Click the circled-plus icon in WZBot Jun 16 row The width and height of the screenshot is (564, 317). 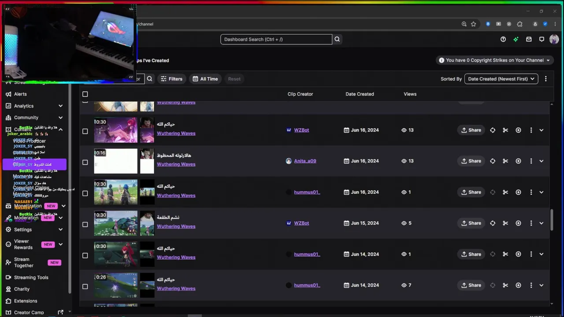click(x=518, y=130)
